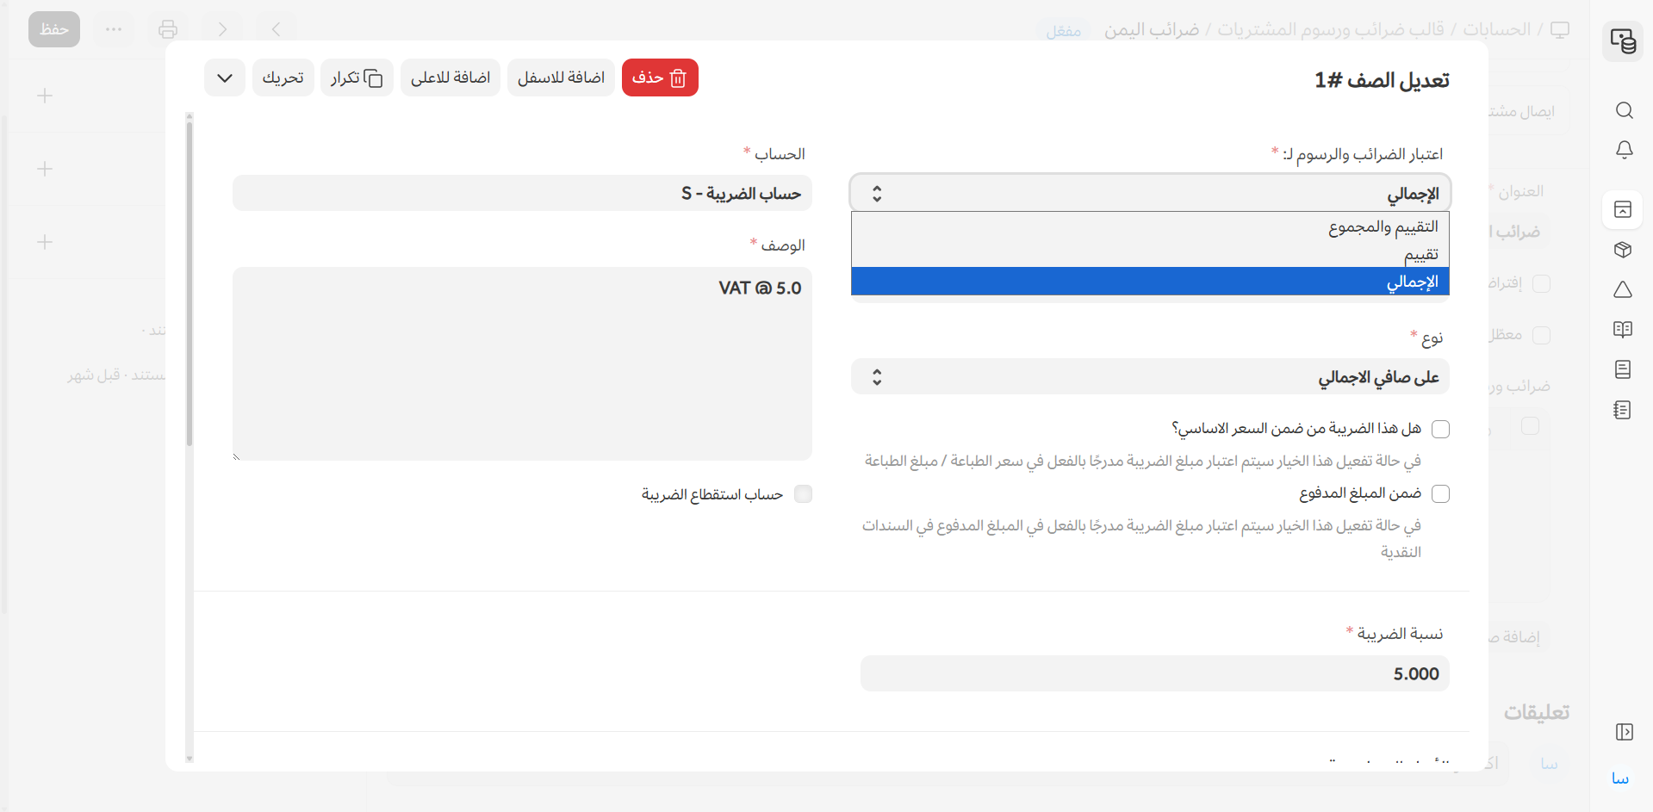
Task: Click the search icon in the sidebar
Action: pos(1624,110)
